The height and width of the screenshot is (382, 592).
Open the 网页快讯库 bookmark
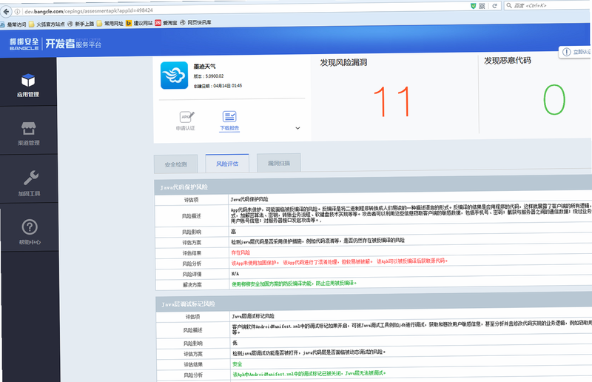click(195, 22)
